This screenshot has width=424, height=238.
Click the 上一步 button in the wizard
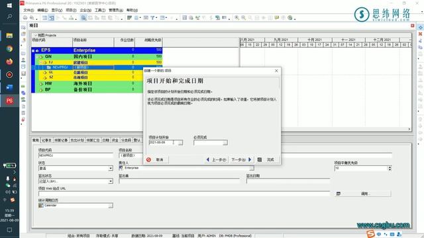pos(217,160)
